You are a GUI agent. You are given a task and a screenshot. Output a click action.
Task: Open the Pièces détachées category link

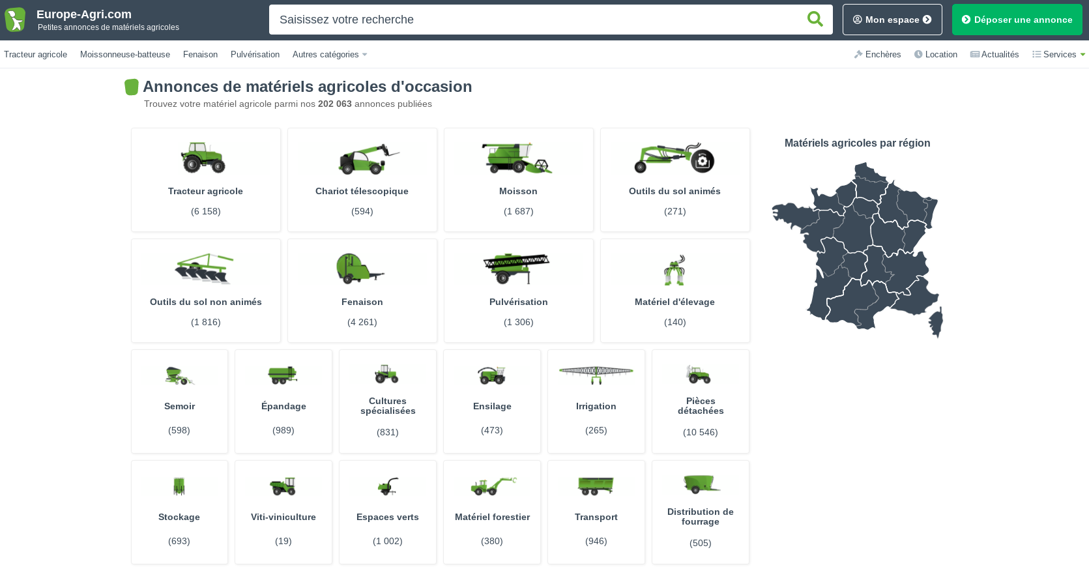coord(701,406)
